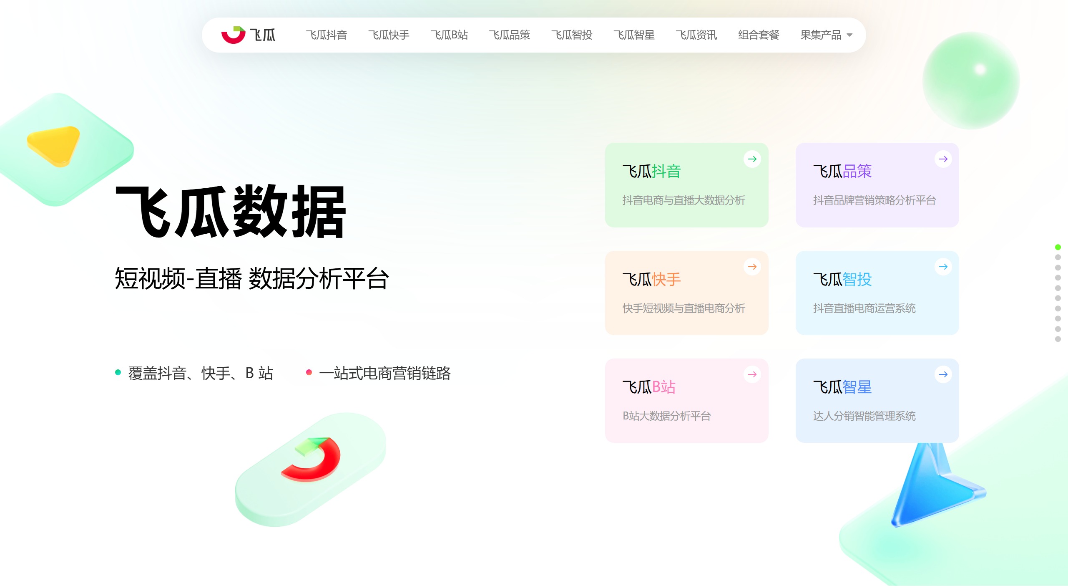Select 飞瓜智投 in the top menu
Viewport: 1068px width, 586px height.
pos(572,35)
